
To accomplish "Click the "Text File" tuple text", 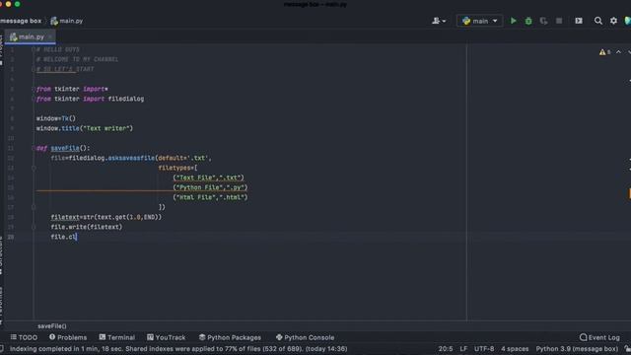I will tap(208, 177).
